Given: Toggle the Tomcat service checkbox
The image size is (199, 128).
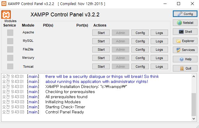Looking at the screenshot, I should pyautogui.click(x=10, y=66).
